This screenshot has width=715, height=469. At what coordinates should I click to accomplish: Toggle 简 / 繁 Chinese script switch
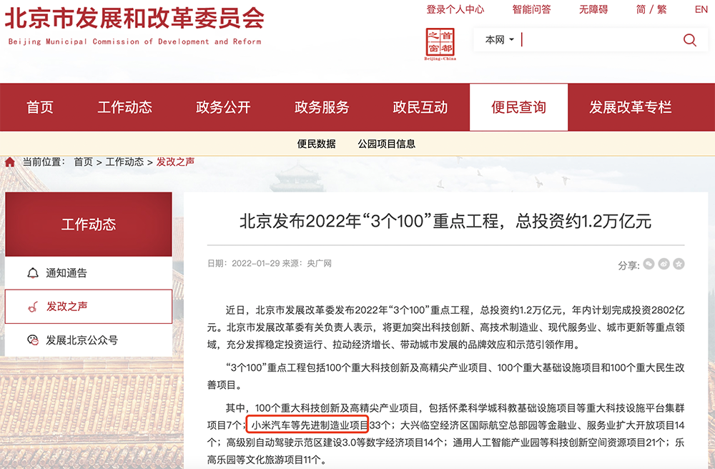pyautogui.click(x=651, y=9)
